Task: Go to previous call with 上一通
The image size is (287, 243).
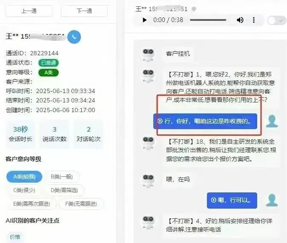Action: pos(29,11)
